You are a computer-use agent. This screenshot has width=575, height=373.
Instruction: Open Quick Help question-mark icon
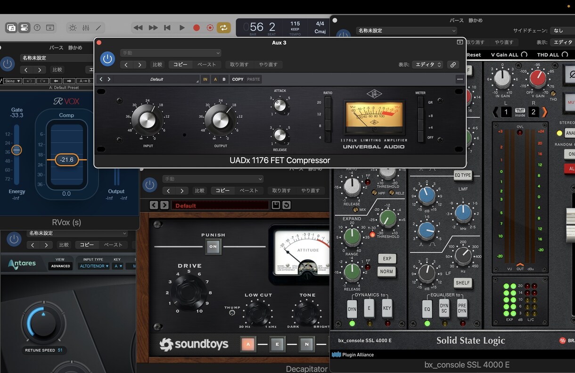pyautogui.click(x=37, y=28)
